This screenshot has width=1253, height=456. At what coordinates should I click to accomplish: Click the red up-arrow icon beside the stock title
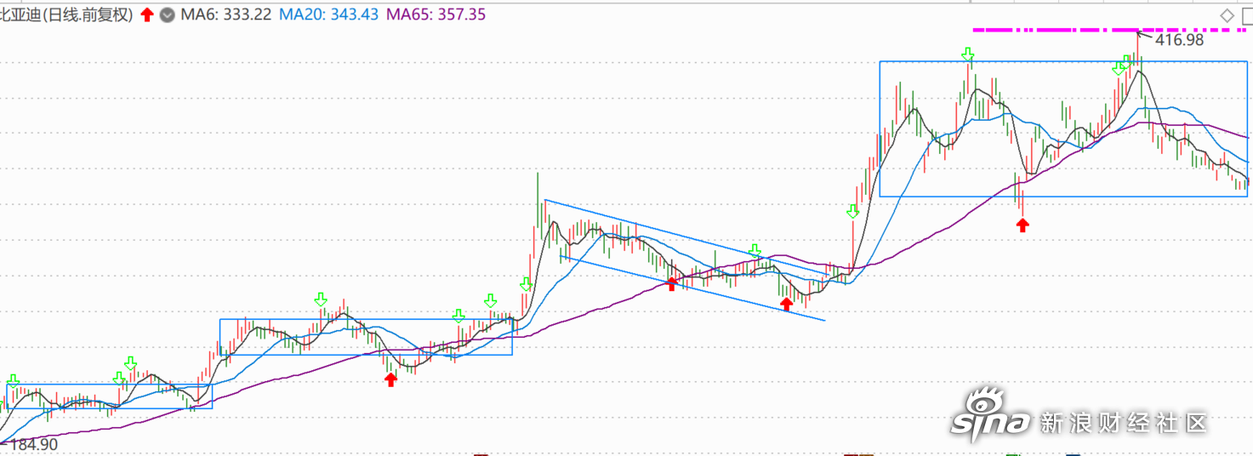click(147, 14)
